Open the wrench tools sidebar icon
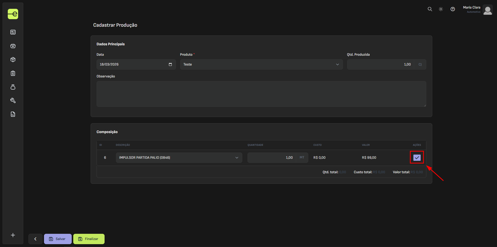The image size is (497, 247). coord(13,100)
